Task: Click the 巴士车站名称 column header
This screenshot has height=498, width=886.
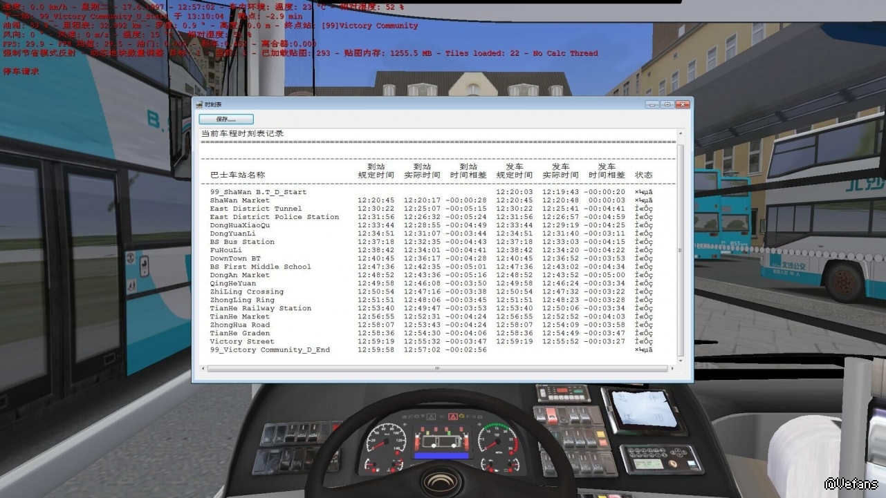Action: 237,175
